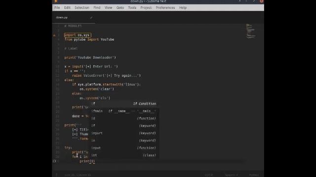Choose 'ifmain' snippet in autocomplete list
This screenshot has height=177, width=316.
coord(124,111)
